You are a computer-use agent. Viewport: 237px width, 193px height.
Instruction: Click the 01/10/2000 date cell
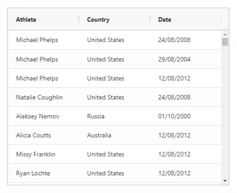click(185, 116)
